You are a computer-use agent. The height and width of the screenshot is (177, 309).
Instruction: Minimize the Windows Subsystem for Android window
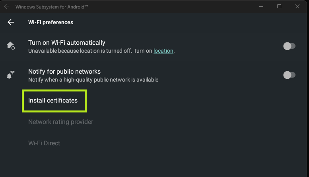(x=261, y=7)
